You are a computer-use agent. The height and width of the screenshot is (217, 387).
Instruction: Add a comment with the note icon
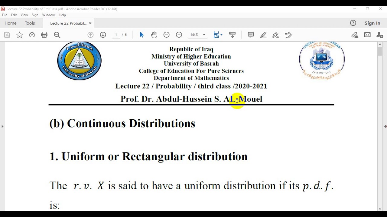click(251, 35)
